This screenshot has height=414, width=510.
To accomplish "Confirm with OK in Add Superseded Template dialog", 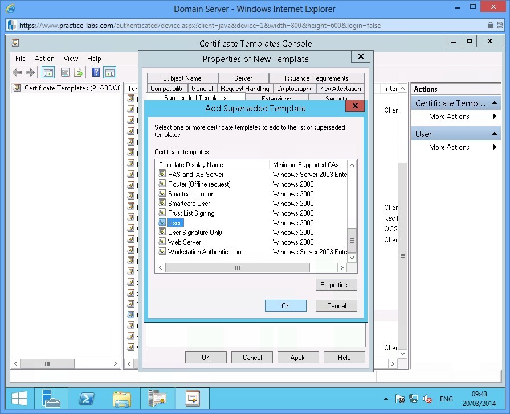I will pyautogui.click(x=285, y=305).
